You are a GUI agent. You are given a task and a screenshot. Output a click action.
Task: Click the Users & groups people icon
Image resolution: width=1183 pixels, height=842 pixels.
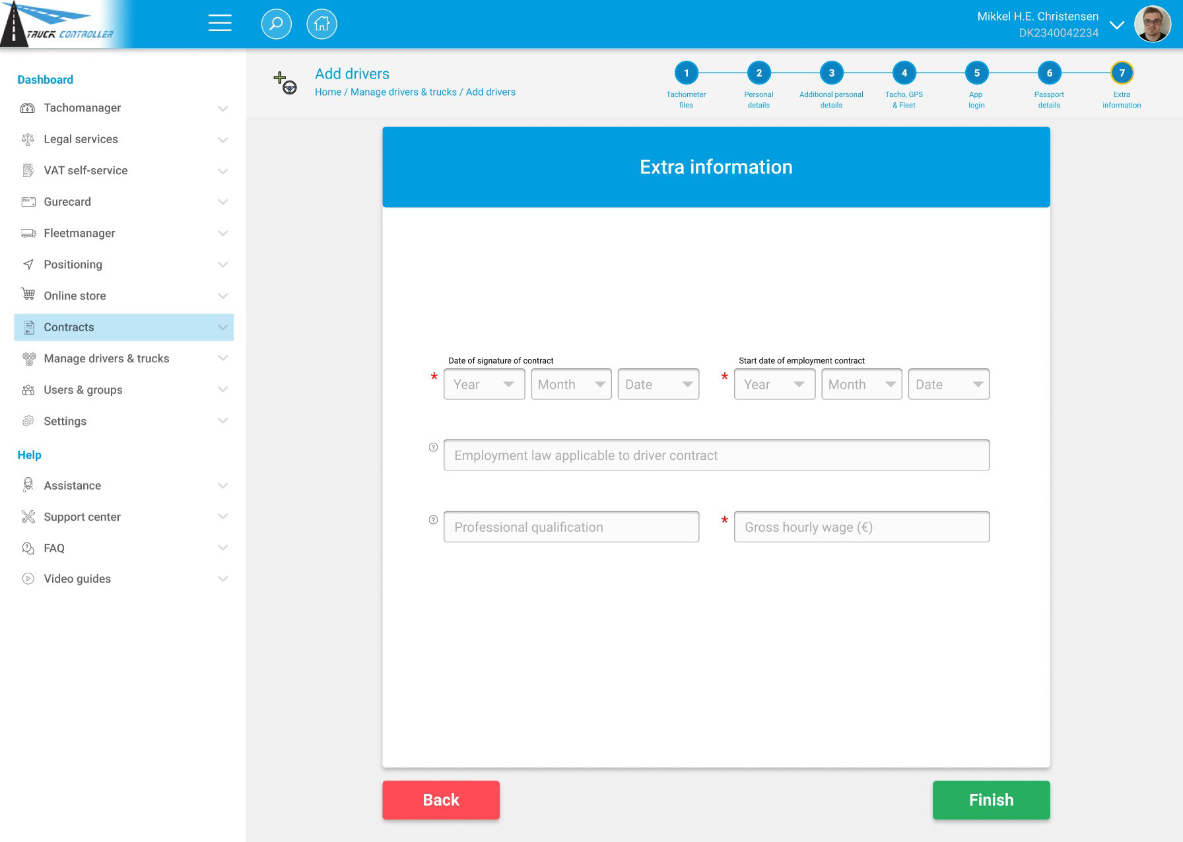(28, 390)
